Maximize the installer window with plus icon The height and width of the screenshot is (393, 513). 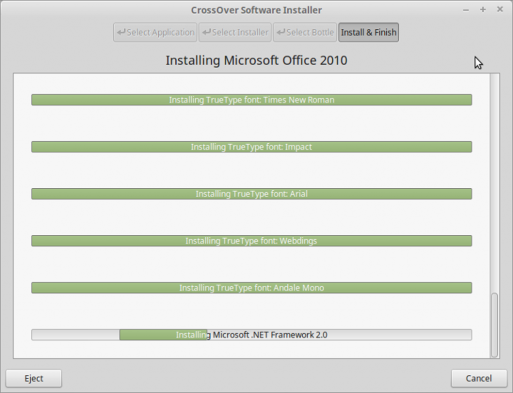(x=483, y=10)
